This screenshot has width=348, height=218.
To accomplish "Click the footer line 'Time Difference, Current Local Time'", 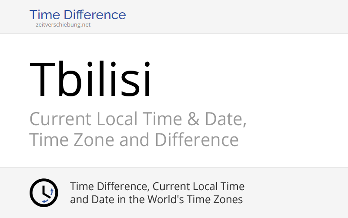I will 157,187.
